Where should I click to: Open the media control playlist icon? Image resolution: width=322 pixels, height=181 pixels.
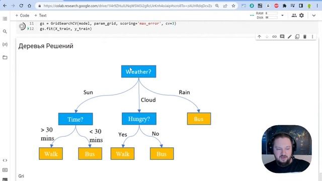coord(293,6)
